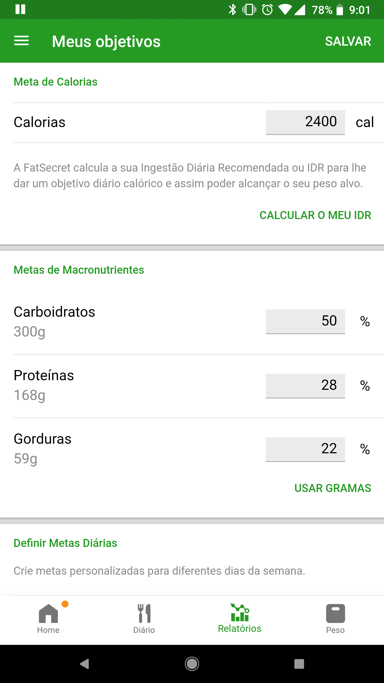The image size is (384, 683).
Task: Tap the battery status icon
Action: [339, 10]
